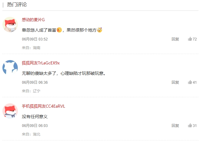Open blue avatar of 狐狐网友TrLaGcEX9x
200x142 pixels.
click(10, 68)
